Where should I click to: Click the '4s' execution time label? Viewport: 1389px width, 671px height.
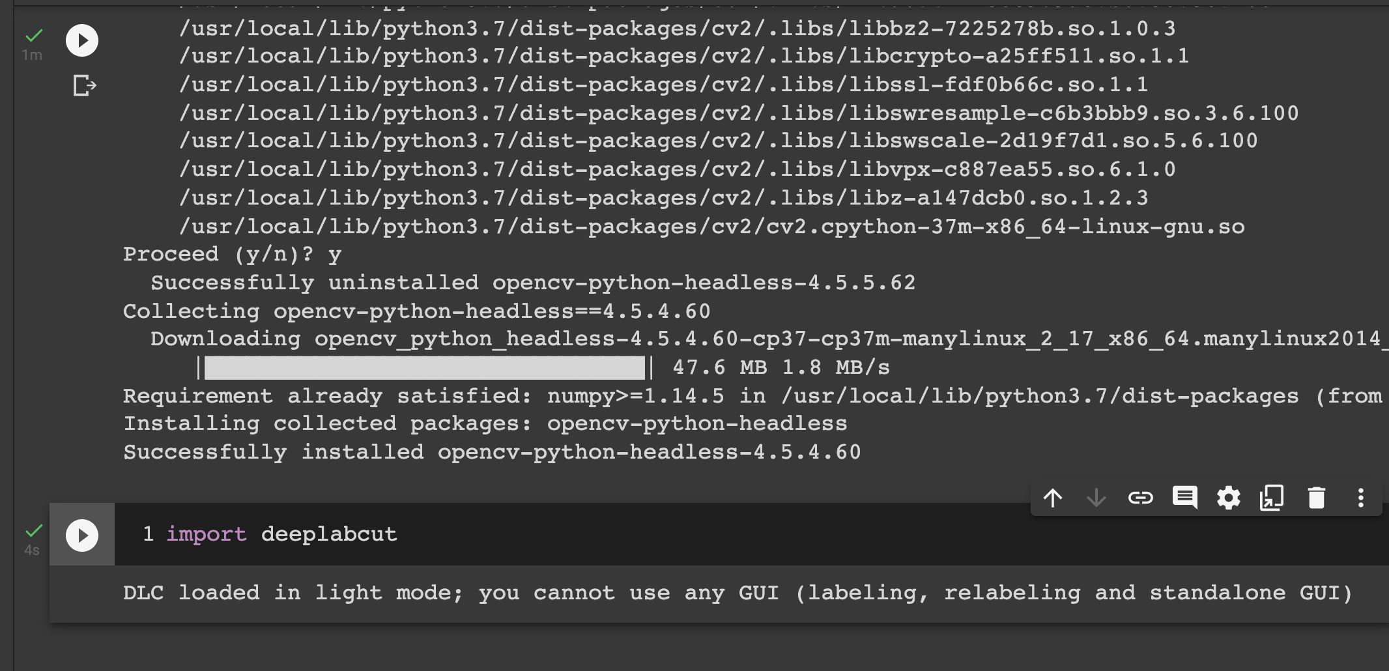click(x=31, y=550)
